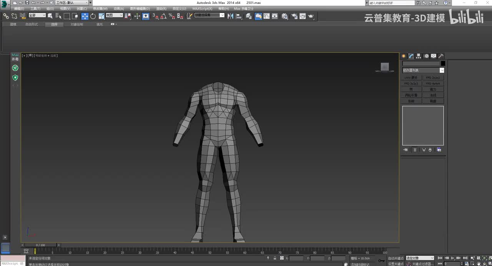Click the X coordinate input field
This screenshot has width=492, height=266.
[x=296, y=258]
